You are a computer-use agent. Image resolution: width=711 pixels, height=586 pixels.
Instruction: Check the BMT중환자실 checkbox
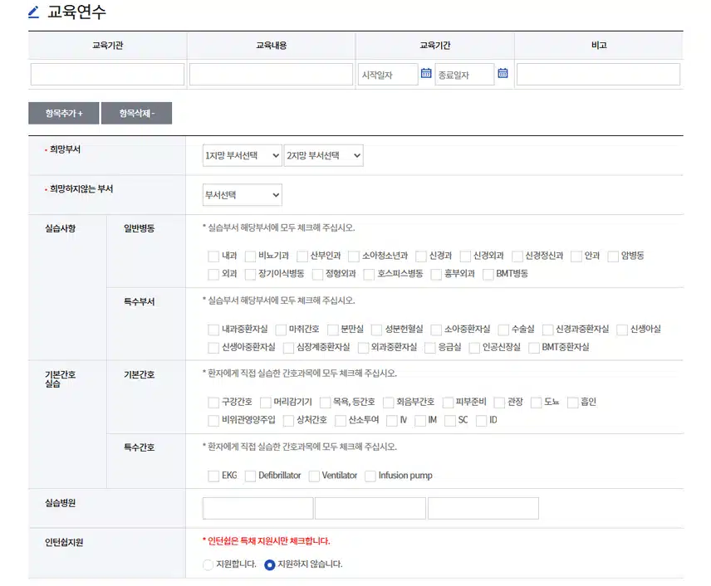[534, 348]
